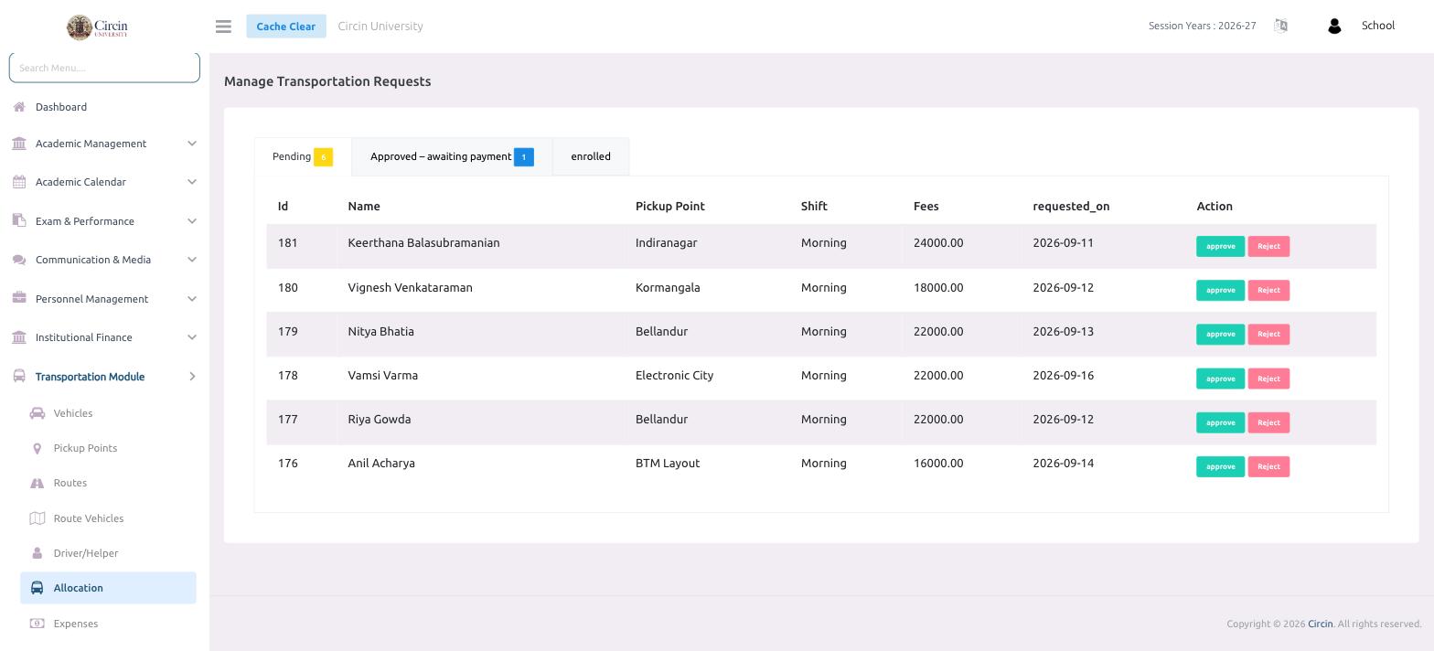The height and width of the screenshot is (651, 1434).
Task: Switch to the Pending tab
Action: [303, 156]
